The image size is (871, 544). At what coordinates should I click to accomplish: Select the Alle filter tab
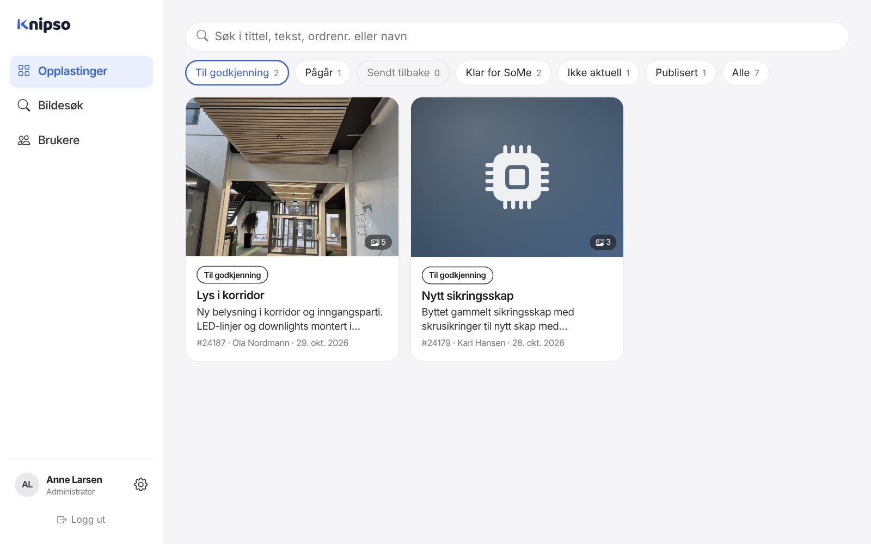[745, 73]
